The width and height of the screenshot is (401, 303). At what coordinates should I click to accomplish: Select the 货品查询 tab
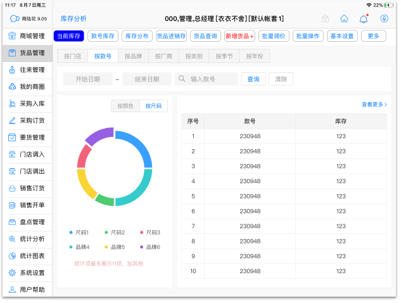(x=205, y=36)
